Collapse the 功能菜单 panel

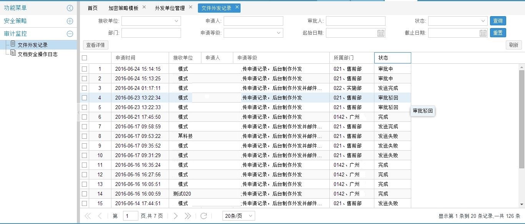coord(70,8)
